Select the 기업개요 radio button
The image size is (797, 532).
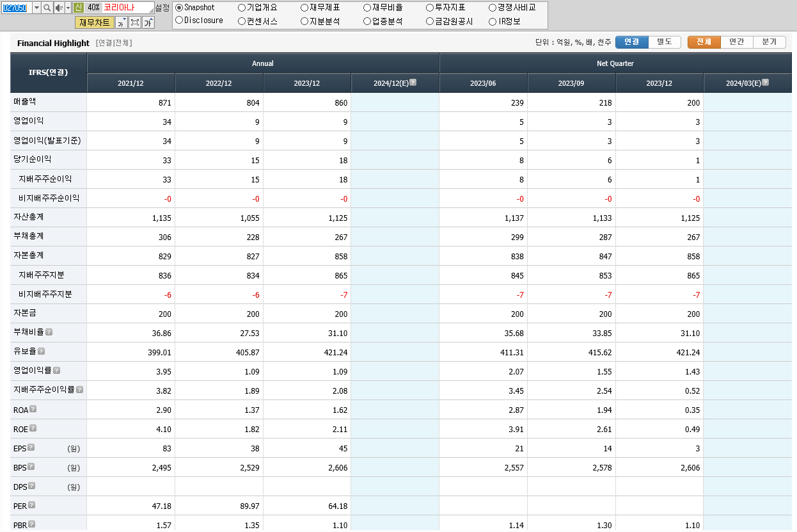click(x=242, y=8)
